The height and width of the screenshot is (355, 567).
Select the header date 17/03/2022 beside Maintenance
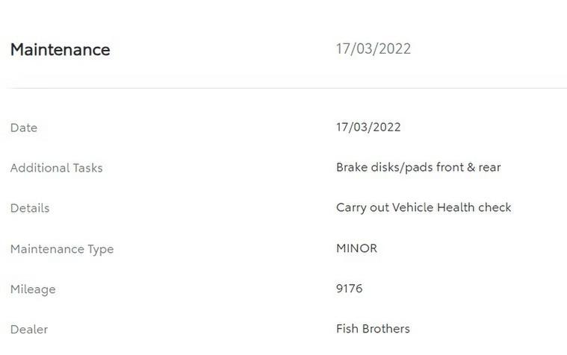pos(373,49)
